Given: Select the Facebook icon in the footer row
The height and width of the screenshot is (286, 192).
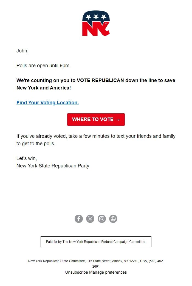Looking at the screenshot, I should [x=79, y=219].
